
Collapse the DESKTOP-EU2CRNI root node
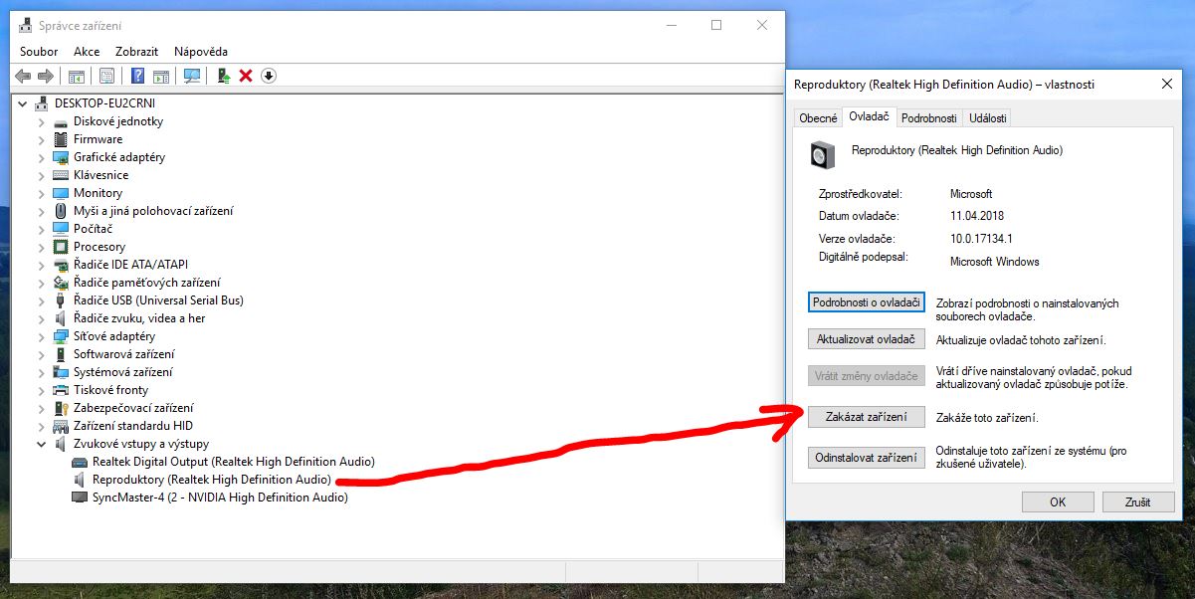23,103
